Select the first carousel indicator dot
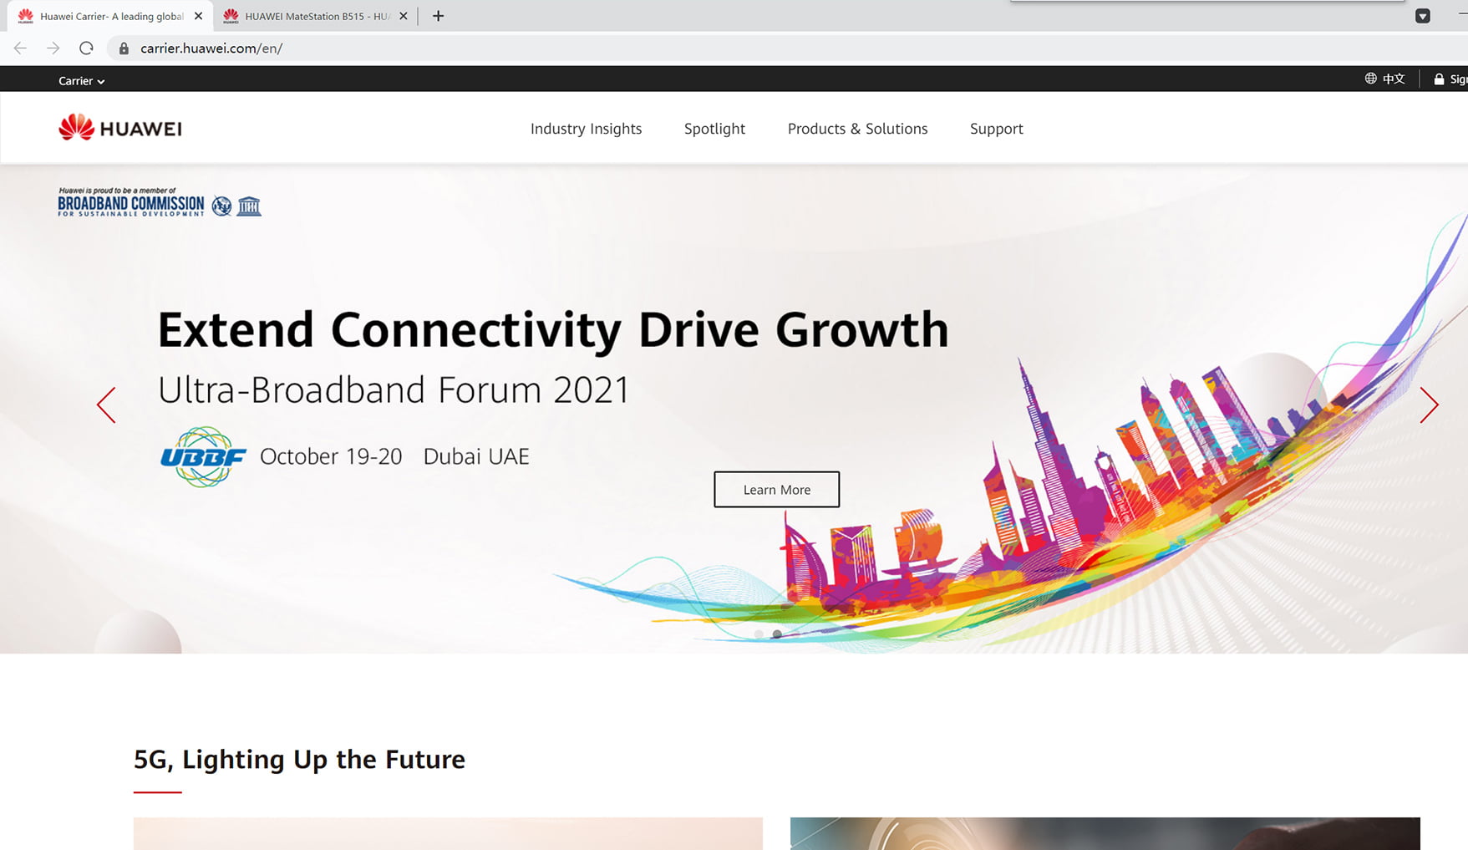The width and height of the screenshot is (1468, 850). [759, 634]
